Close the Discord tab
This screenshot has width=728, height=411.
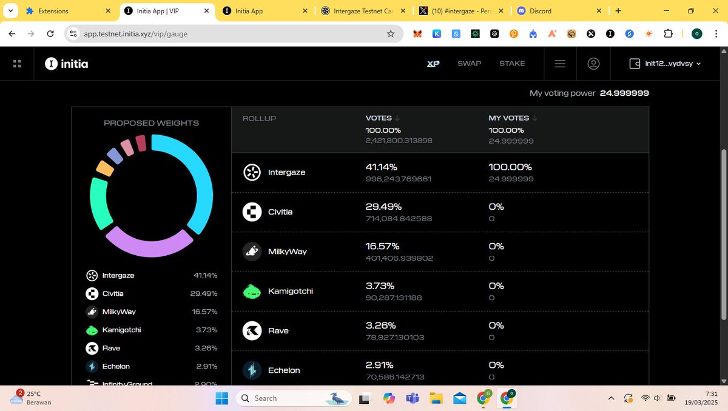(599, 11)
